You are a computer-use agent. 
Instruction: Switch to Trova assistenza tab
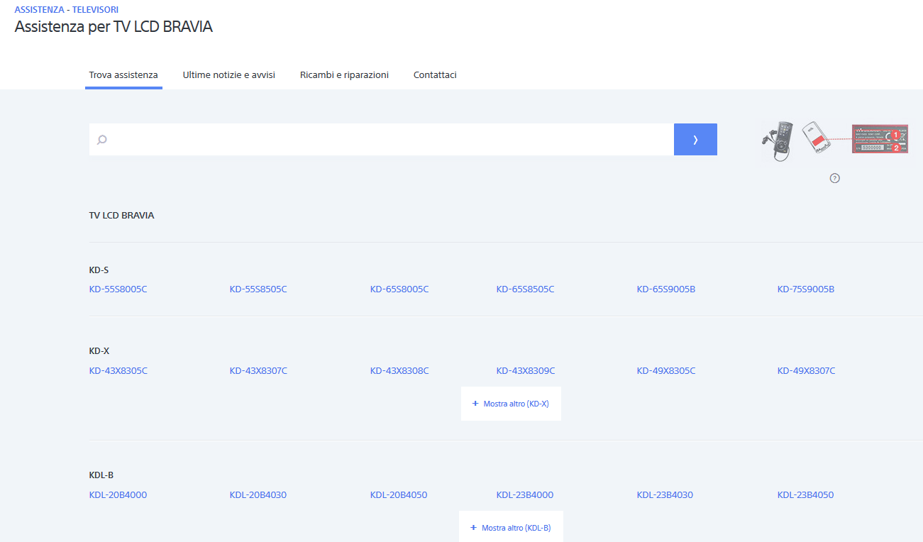point(123,74)
